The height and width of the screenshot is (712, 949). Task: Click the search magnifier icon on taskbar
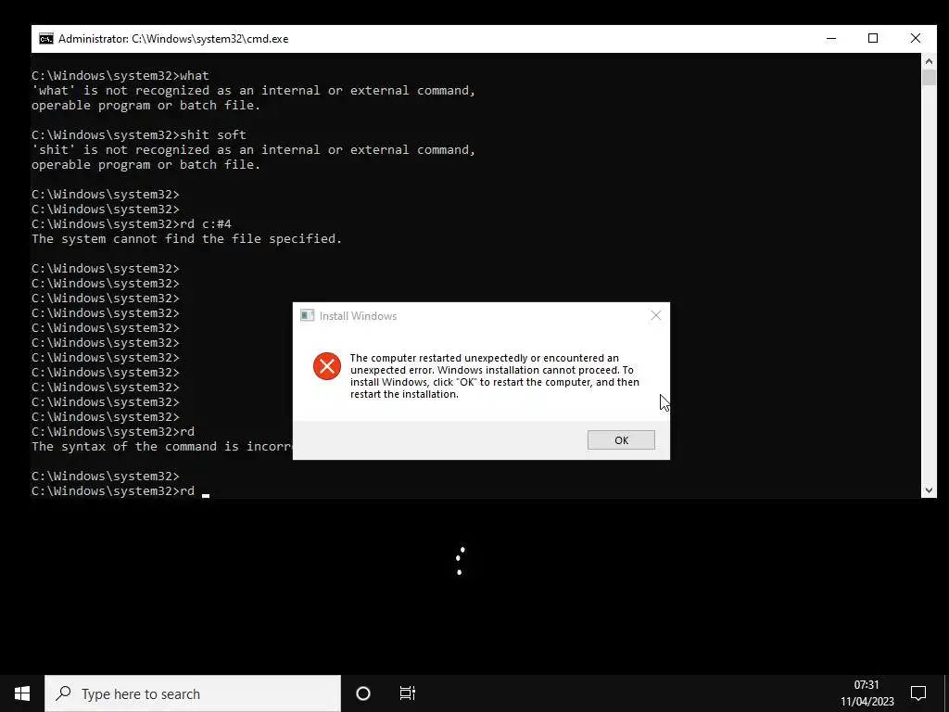(64, 693)
